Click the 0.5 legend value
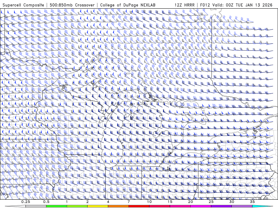Screen dimensions: 278x208 [46, 202]
